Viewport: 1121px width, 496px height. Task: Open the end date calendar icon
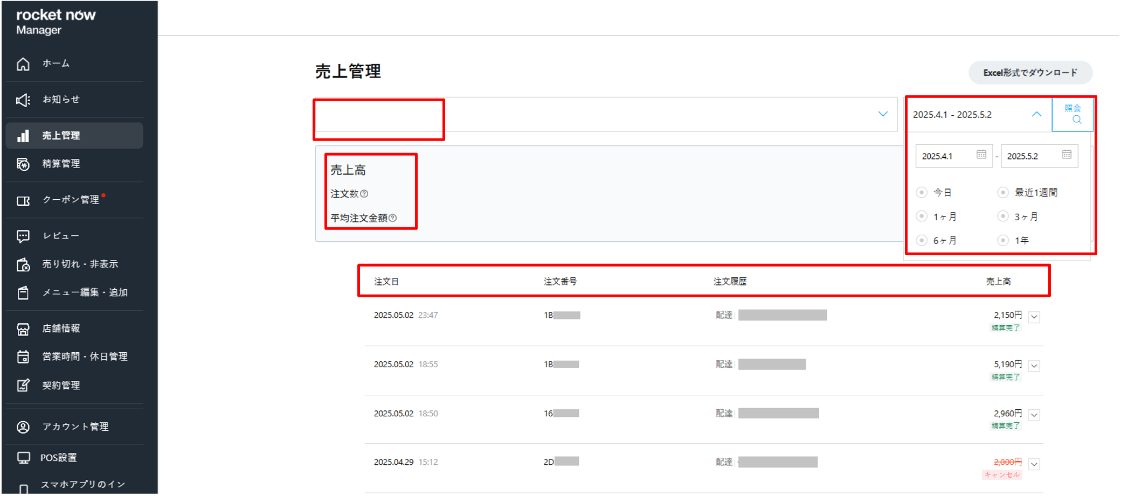1067,155
